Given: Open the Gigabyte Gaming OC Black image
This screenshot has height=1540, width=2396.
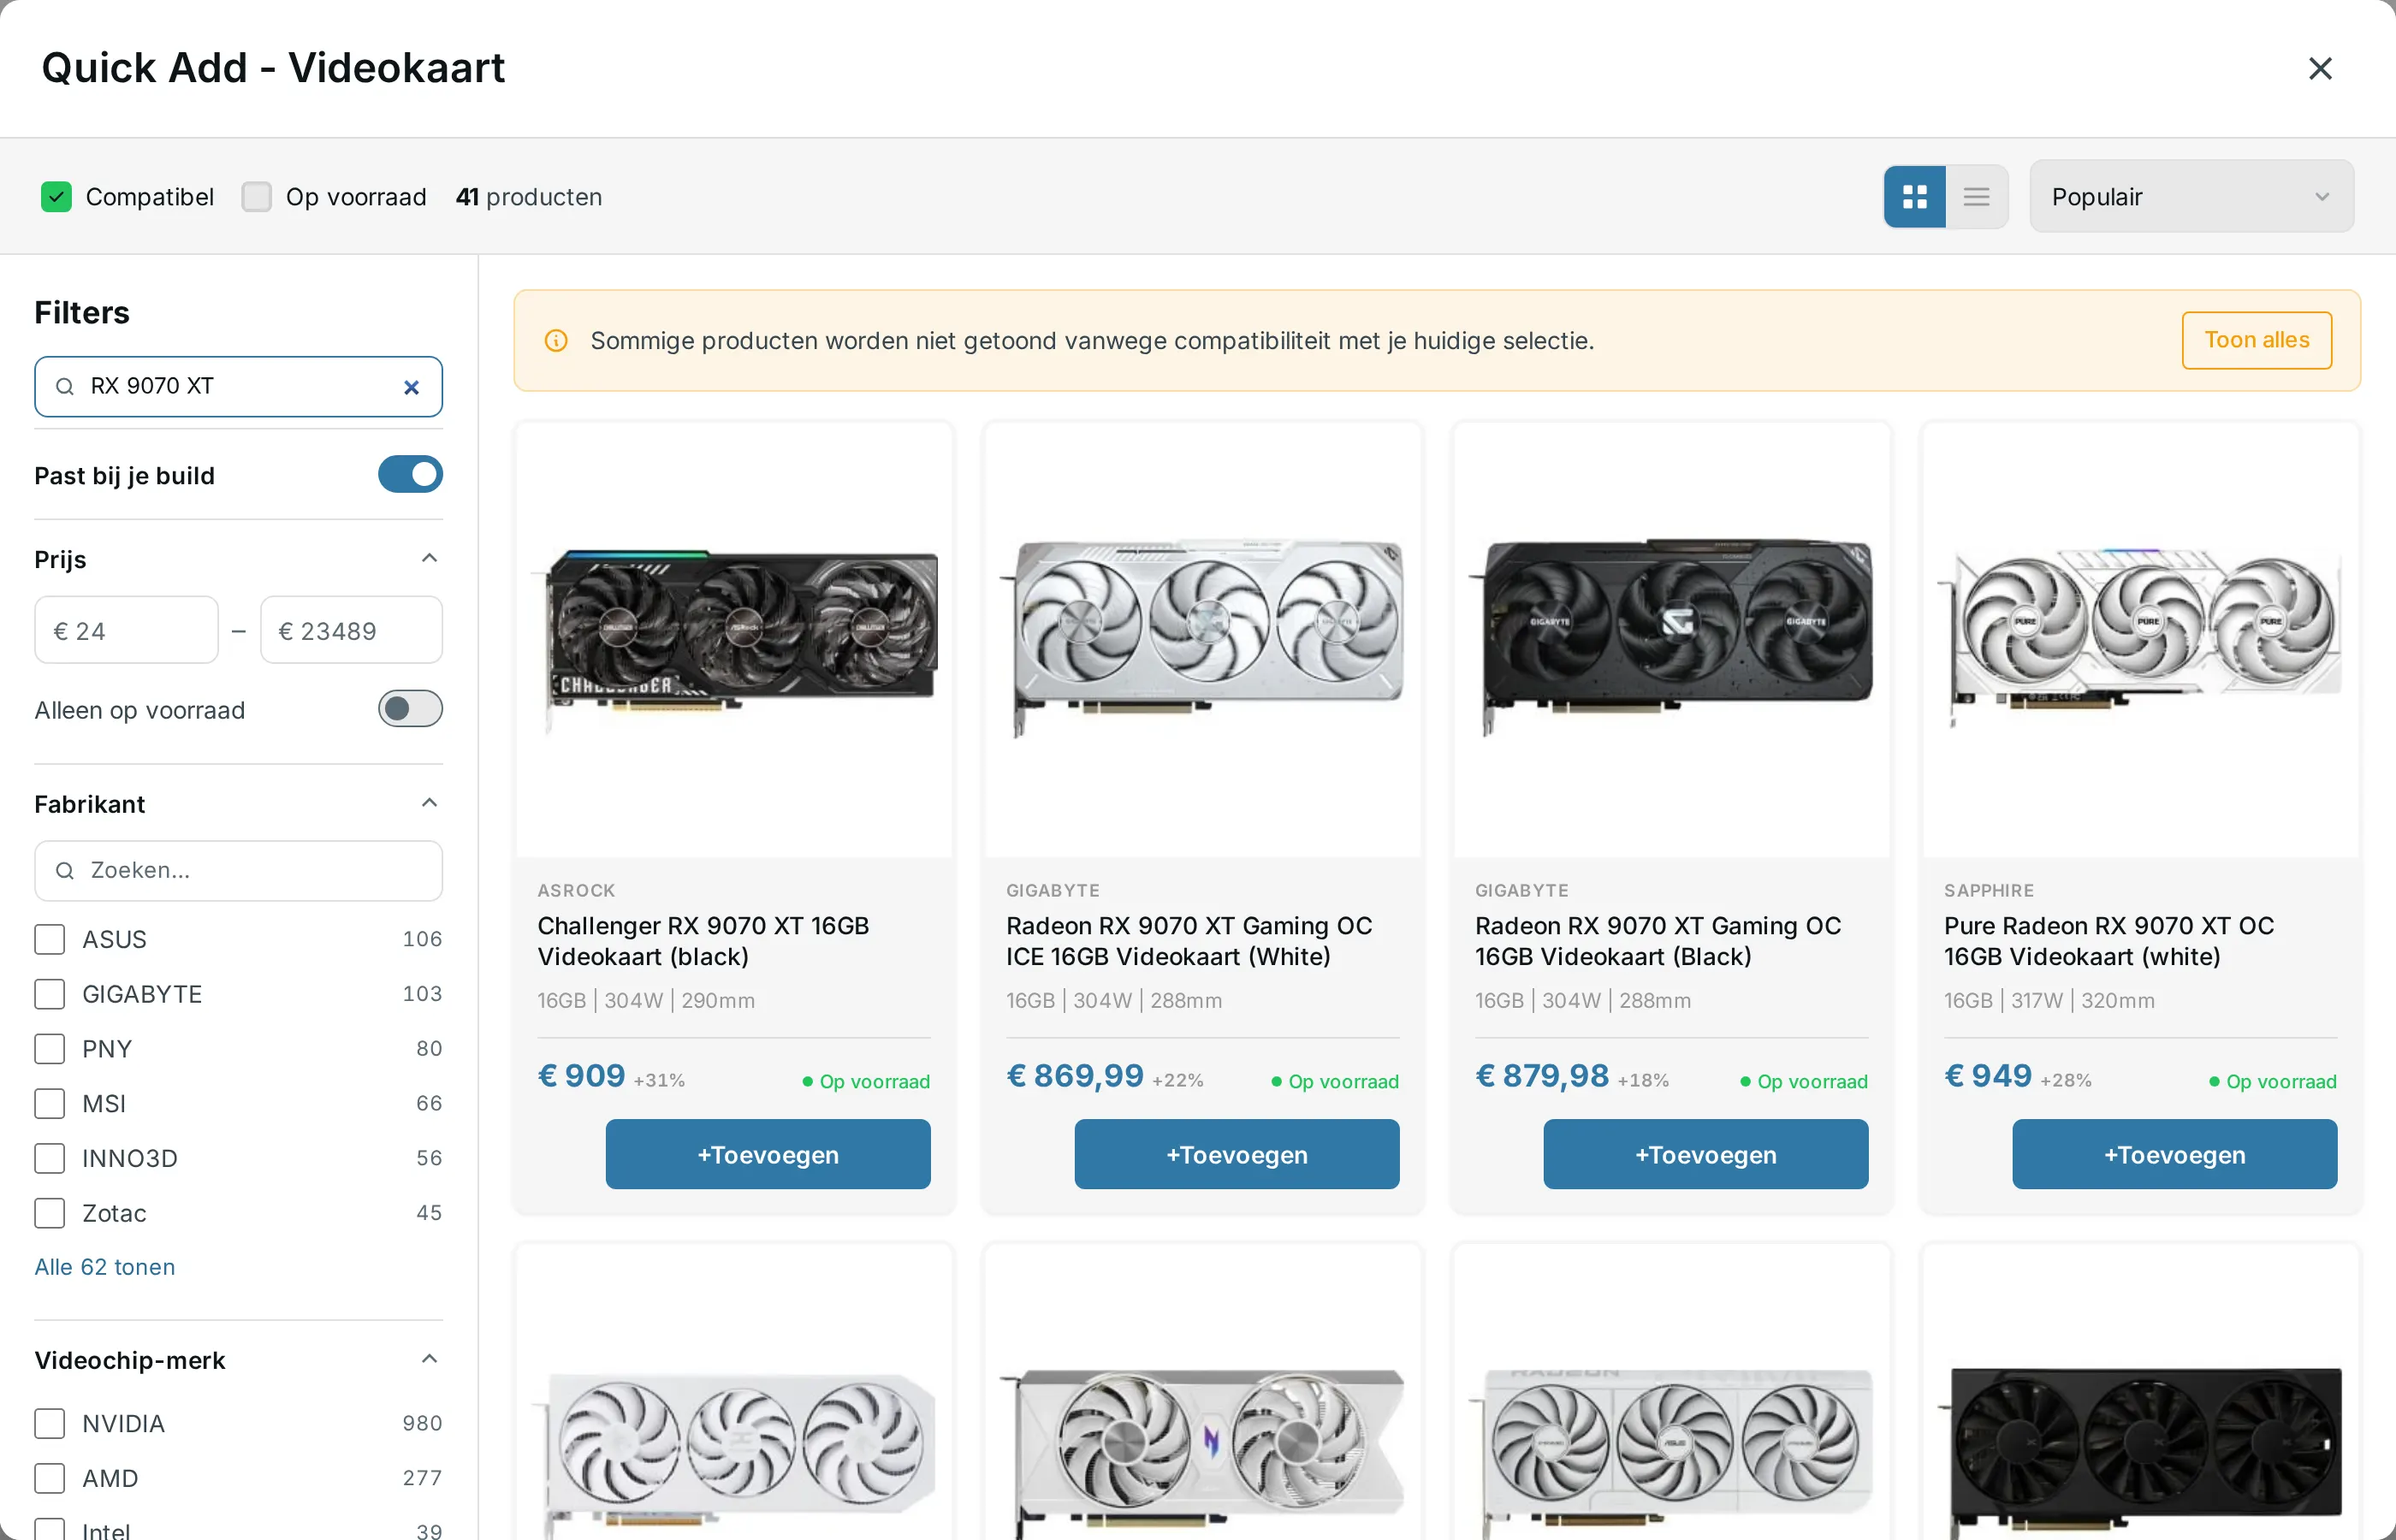Looking at the screenshot, I should [1671, 640].
